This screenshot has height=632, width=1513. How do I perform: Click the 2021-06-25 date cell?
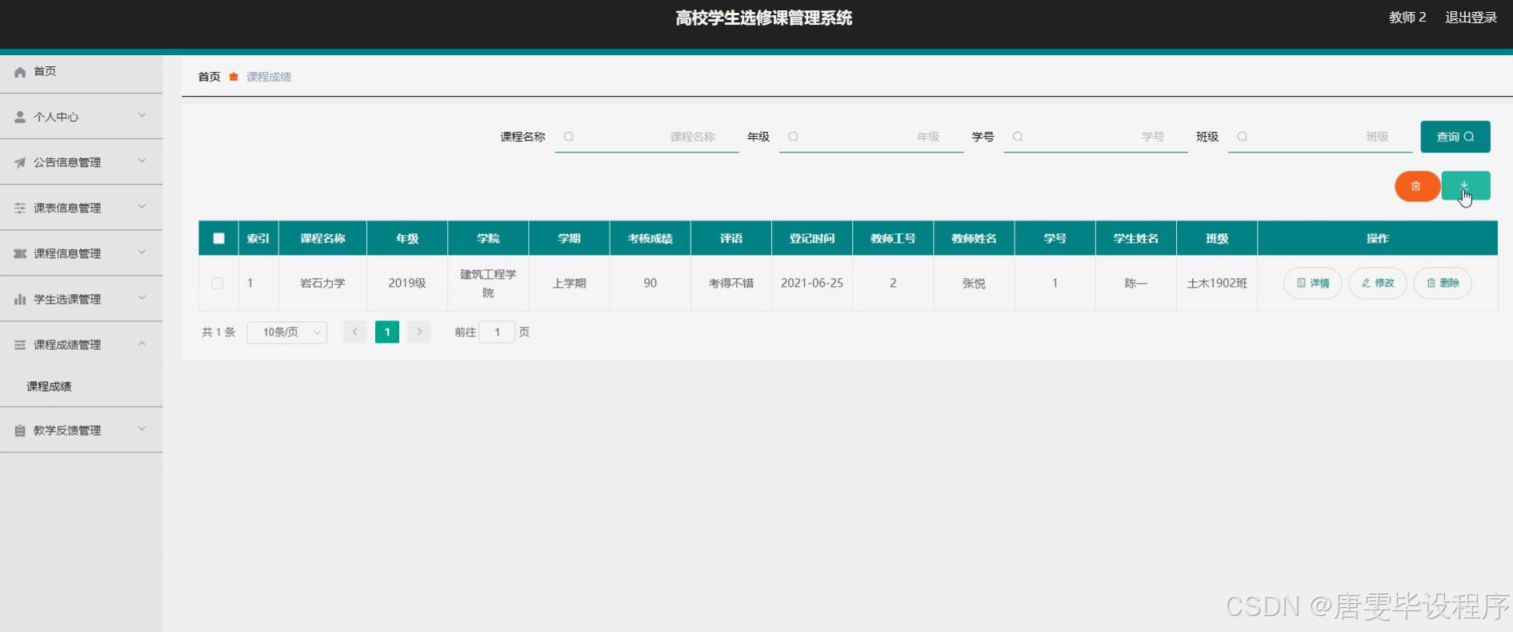point(812,283)
